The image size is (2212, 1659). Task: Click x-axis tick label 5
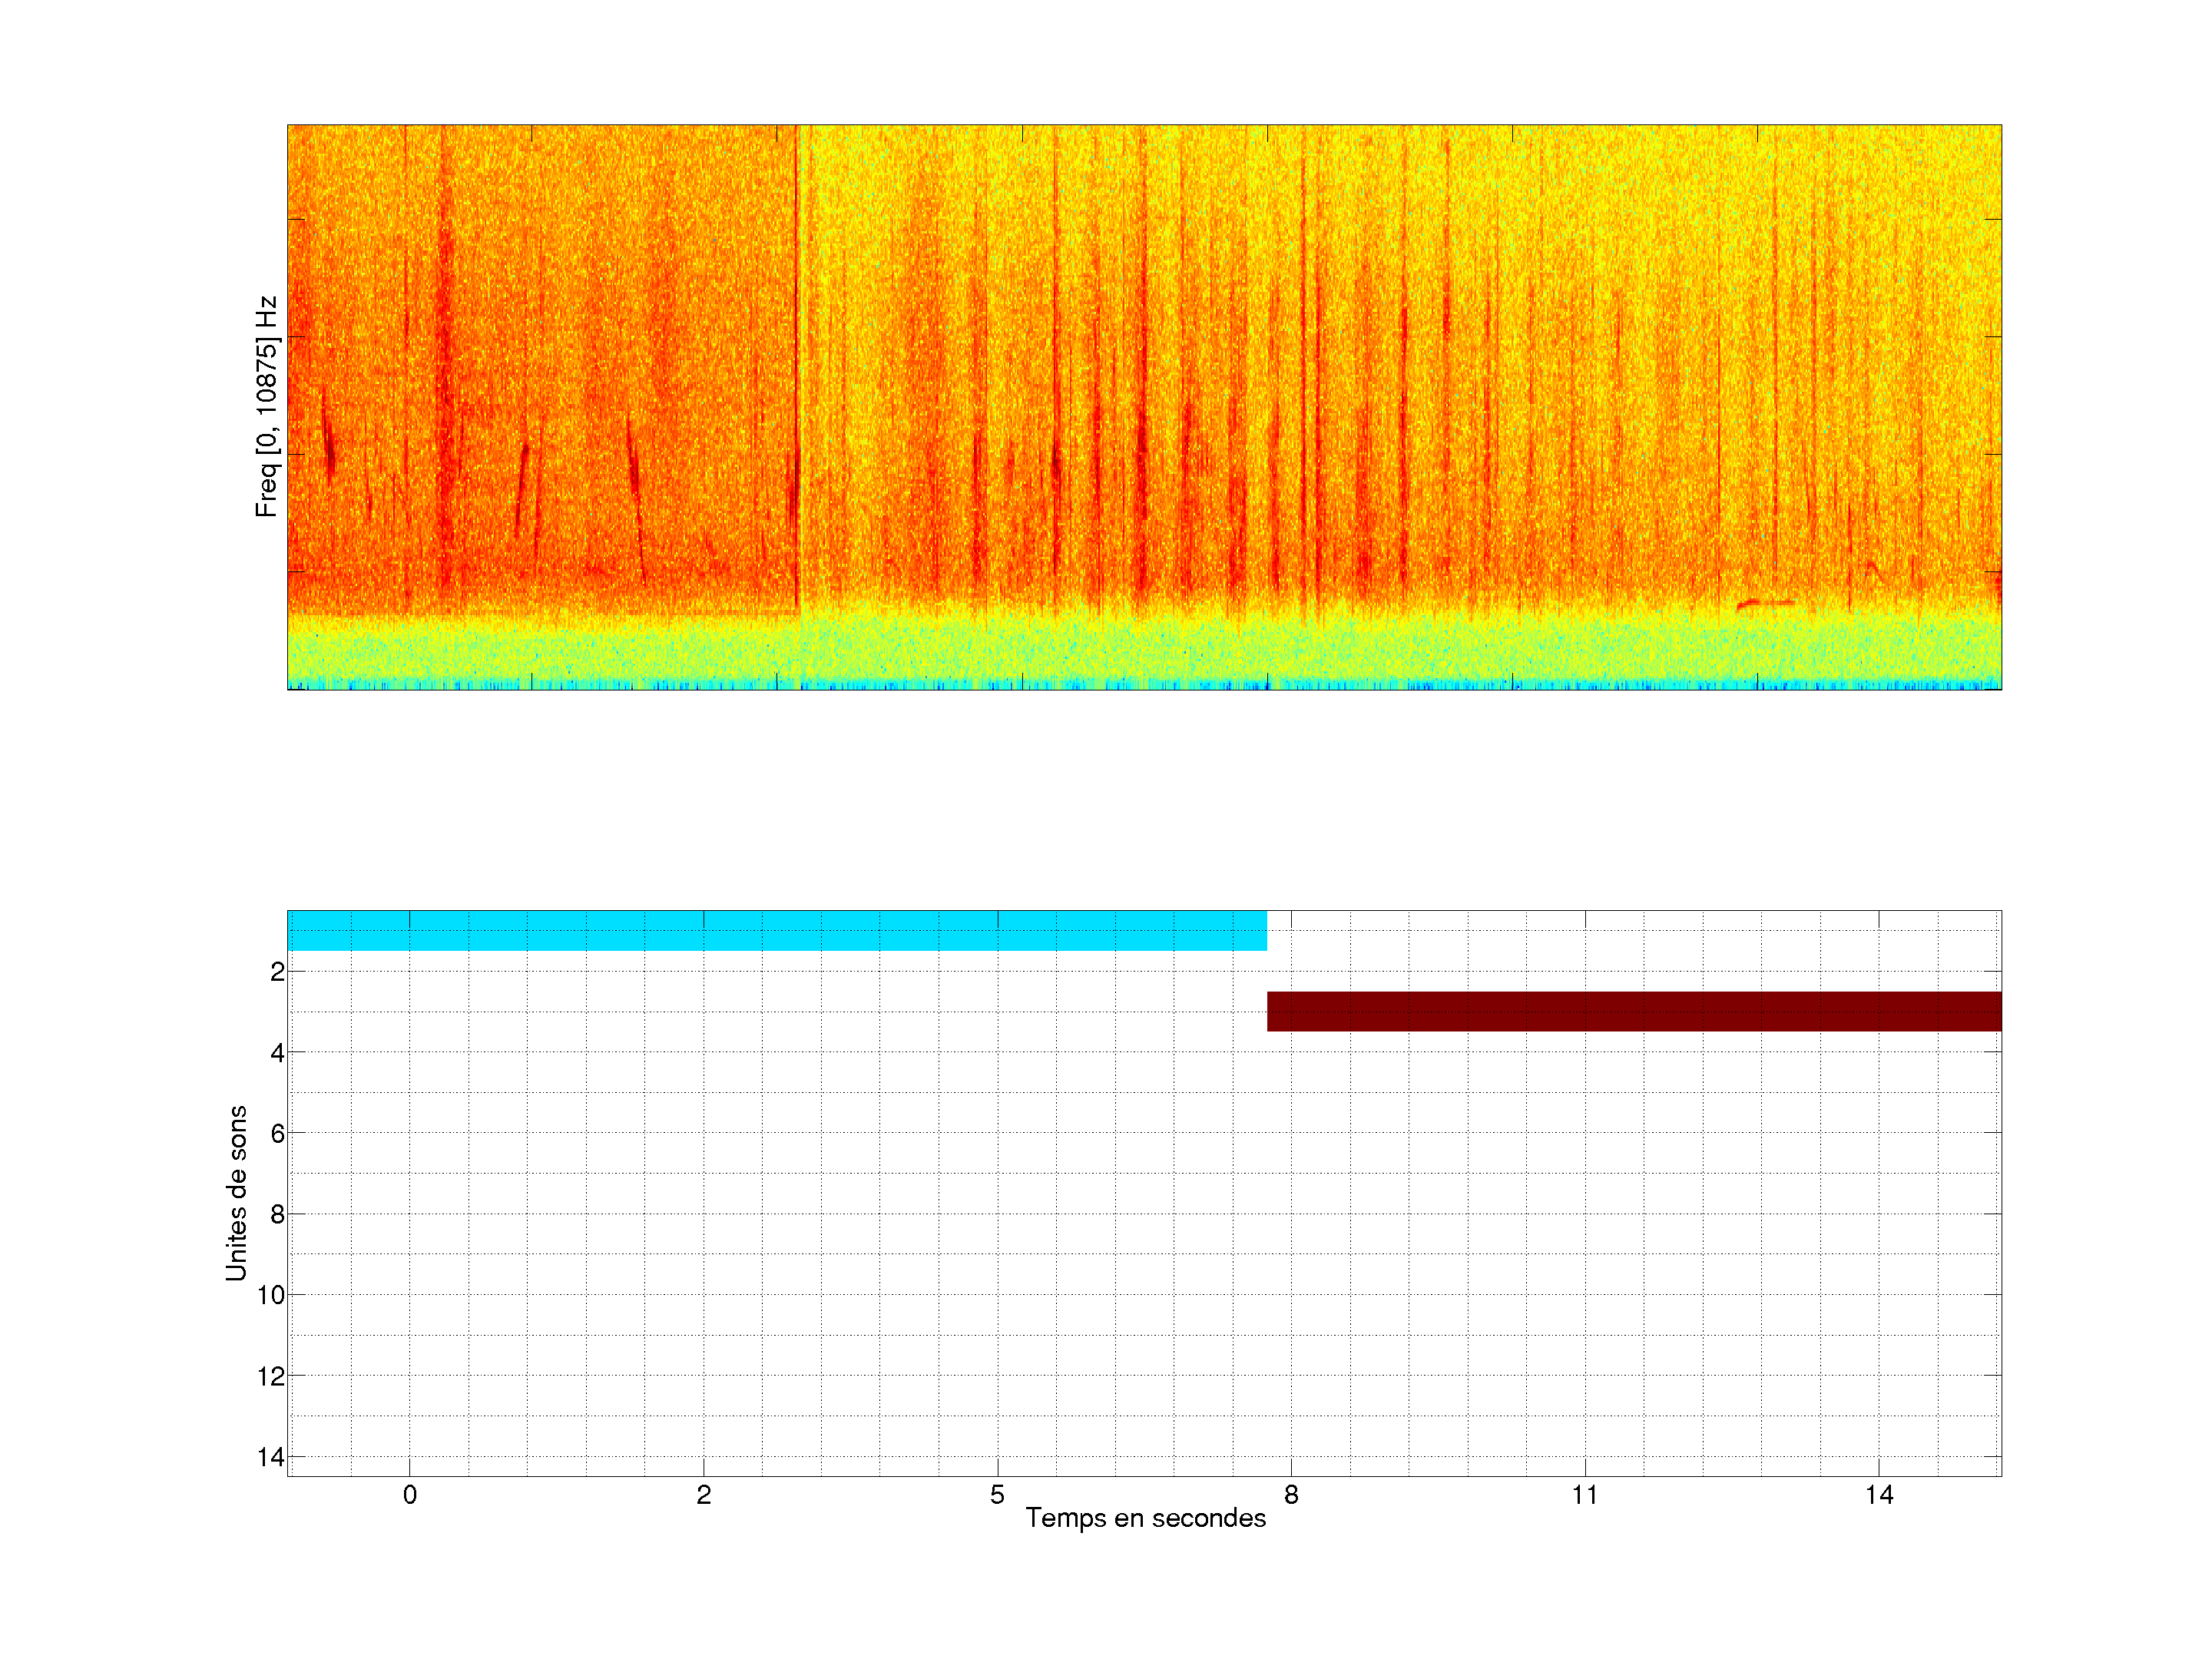[997, 1495]
